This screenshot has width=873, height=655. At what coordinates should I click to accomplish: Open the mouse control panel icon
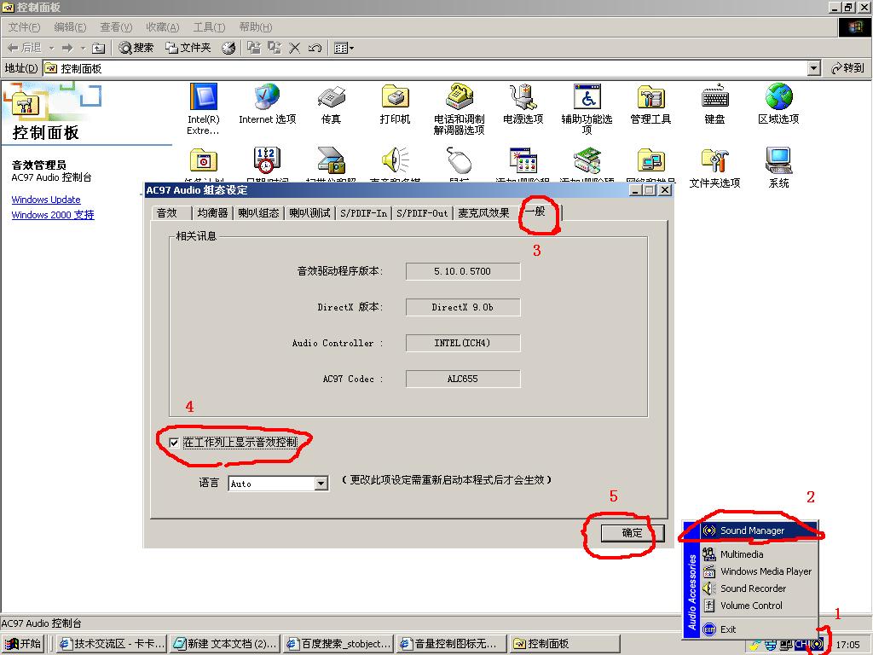click(x=460, y=160)
